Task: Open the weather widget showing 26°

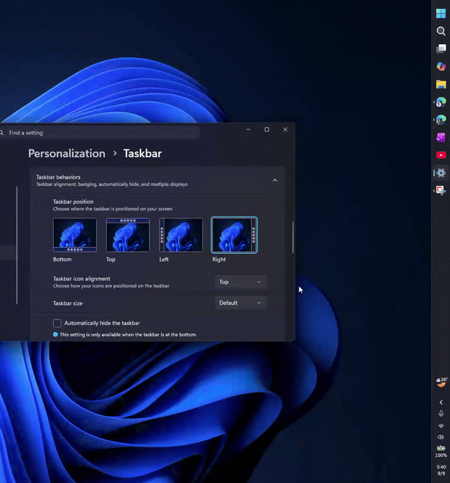Action: (x=441, y=382)
